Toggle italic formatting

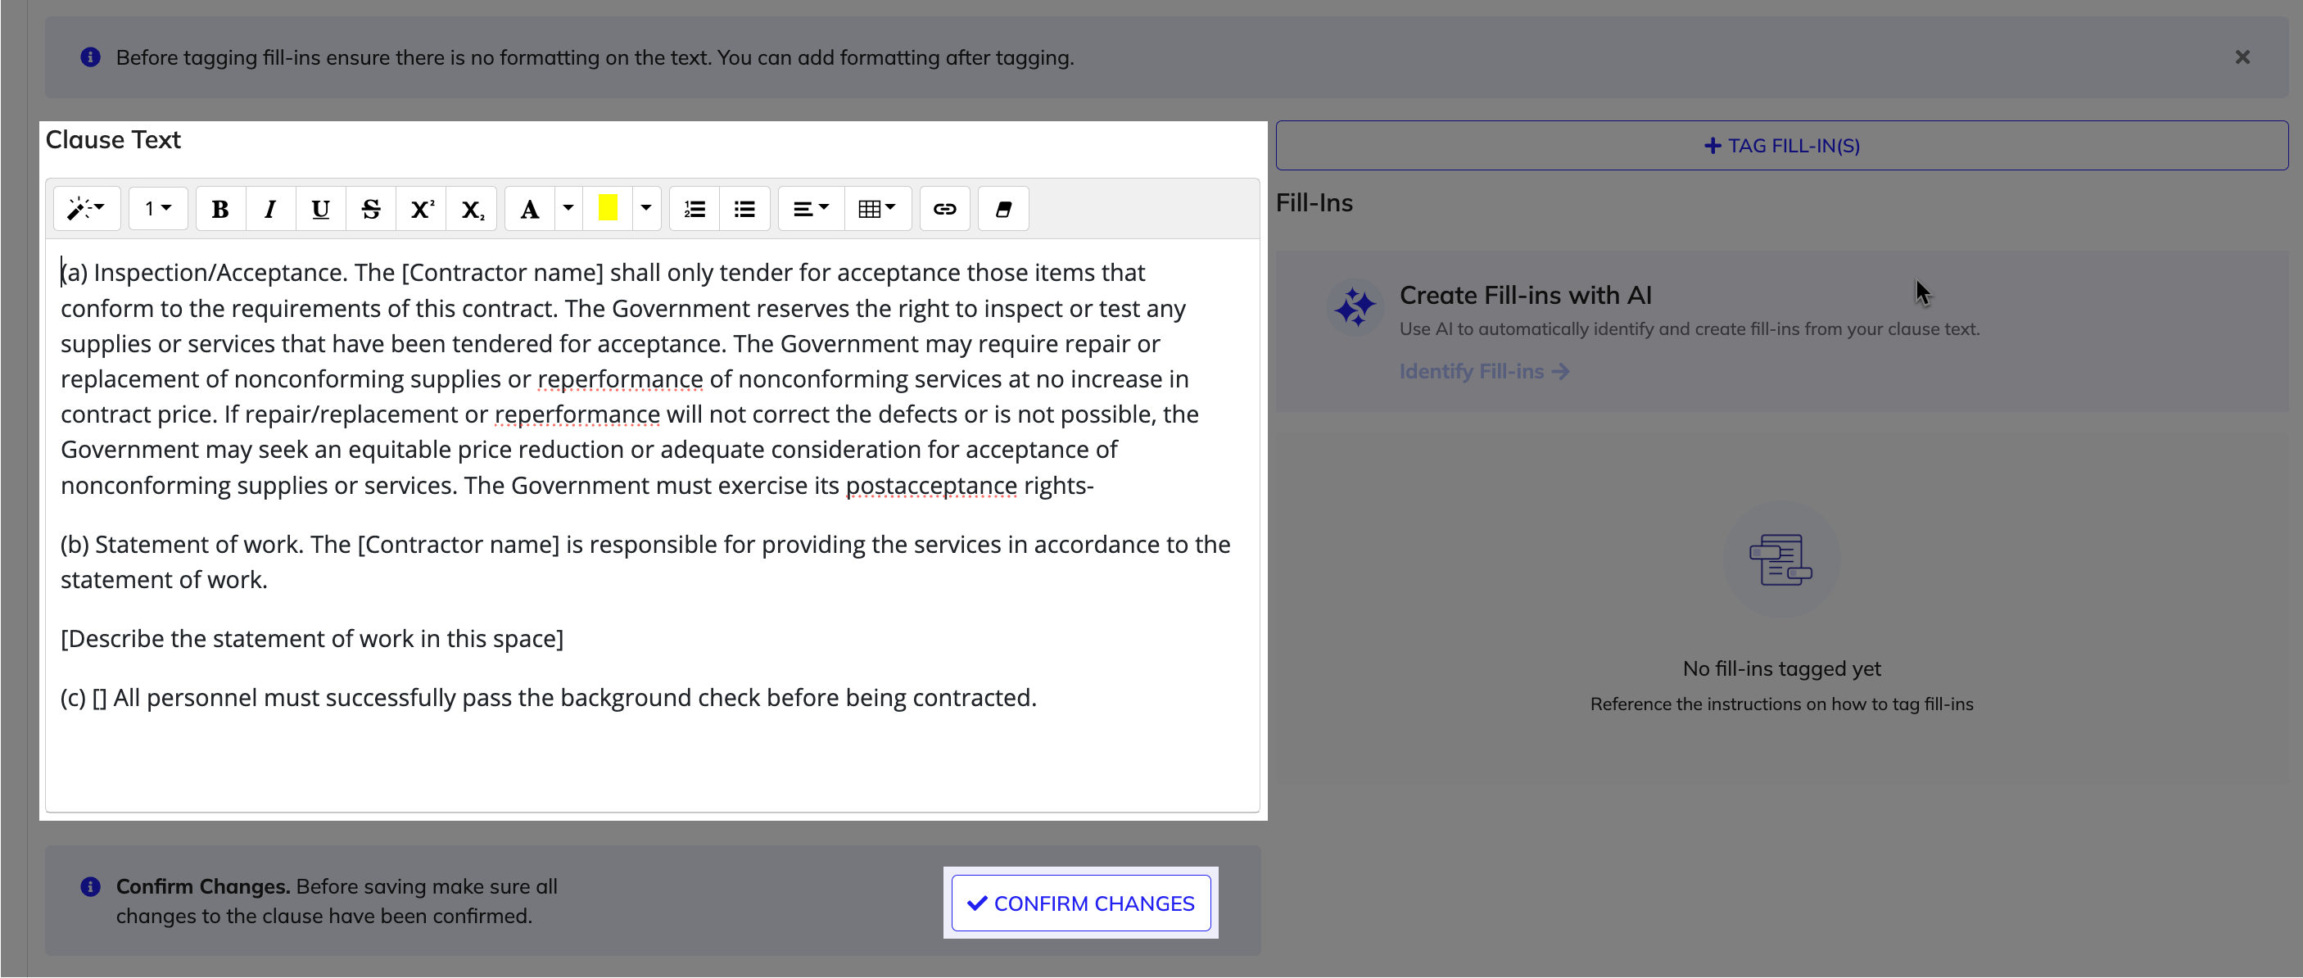pos(270,209)
